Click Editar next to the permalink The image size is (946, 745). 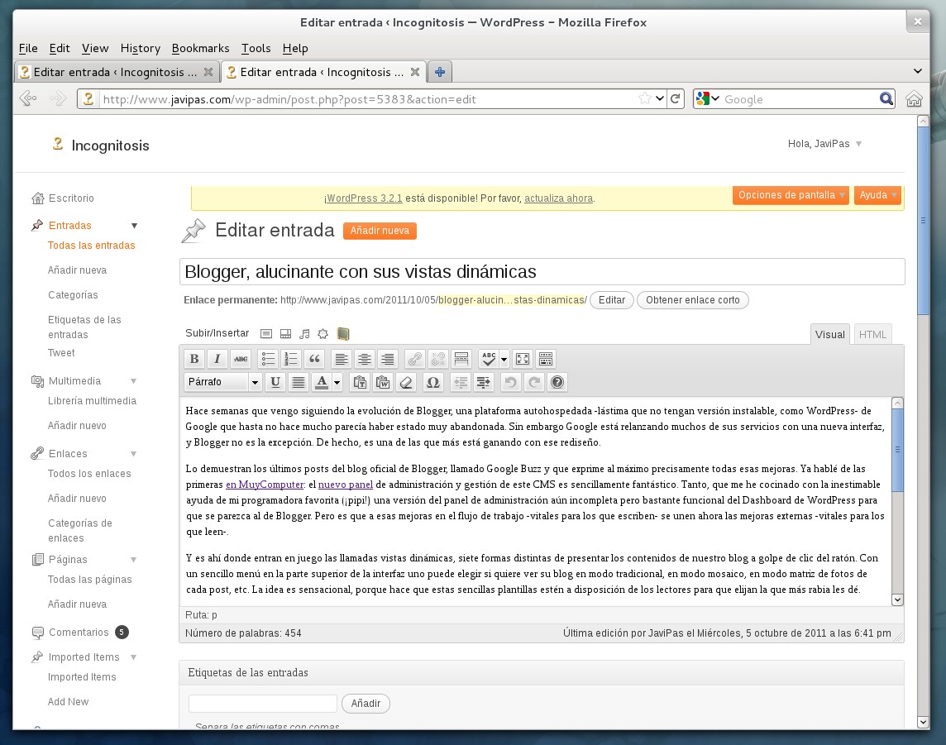point(612,300)
